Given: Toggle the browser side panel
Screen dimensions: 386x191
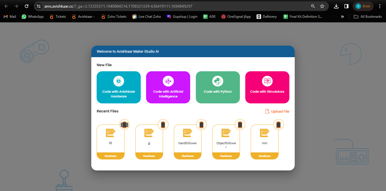Looking at the screenshot, I should click(346, 6).
